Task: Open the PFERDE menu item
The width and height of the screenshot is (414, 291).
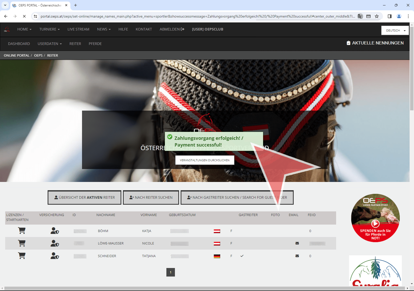Action: (95, 44)
